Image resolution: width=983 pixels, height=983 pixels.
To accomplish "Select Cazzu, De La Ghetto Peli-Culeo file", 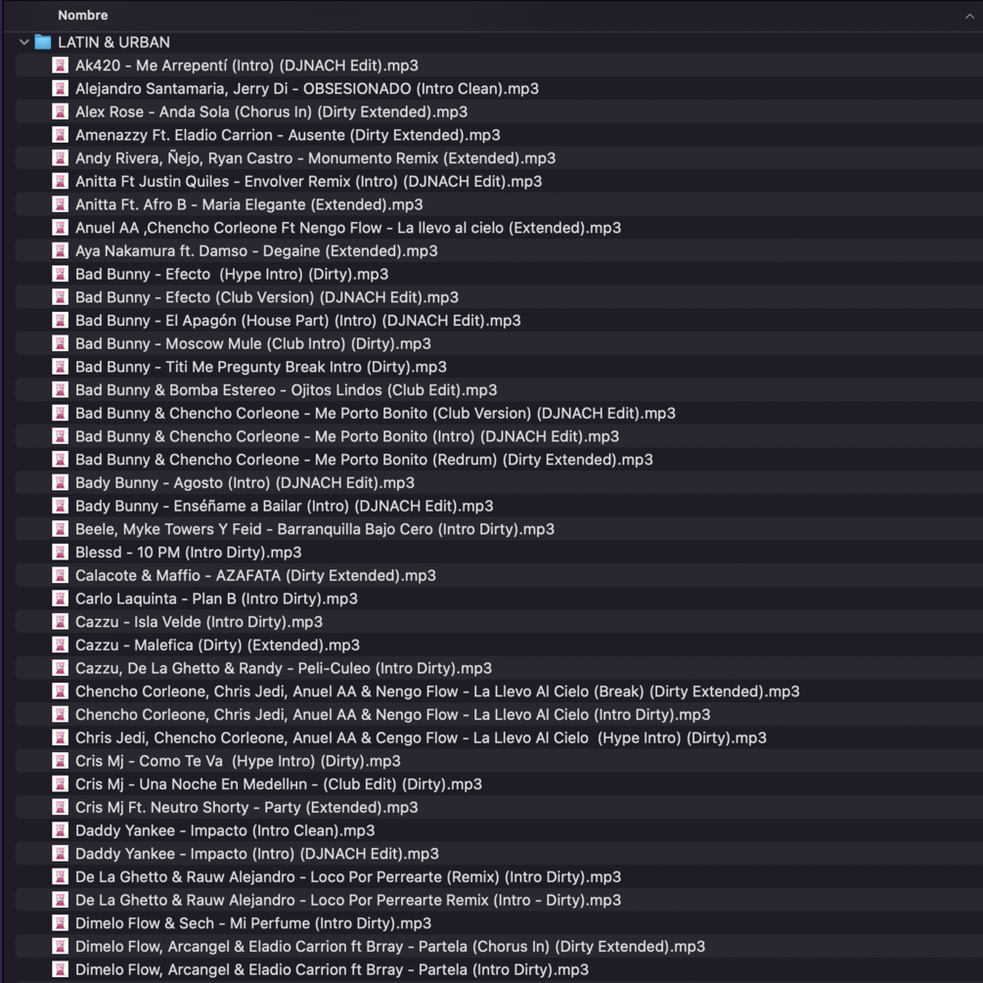I will (284, 668).
